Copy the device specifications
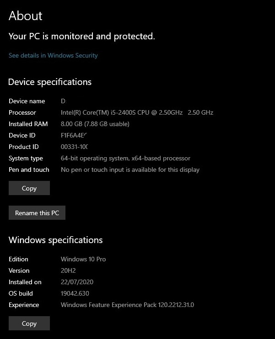The image size is (275, 339). 29,188
